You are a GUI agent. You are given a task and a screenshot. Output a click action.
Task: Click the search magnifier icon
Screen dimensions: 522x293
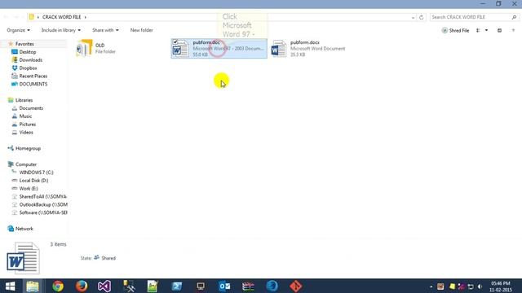pyautogui.click(x=515, y=17)
